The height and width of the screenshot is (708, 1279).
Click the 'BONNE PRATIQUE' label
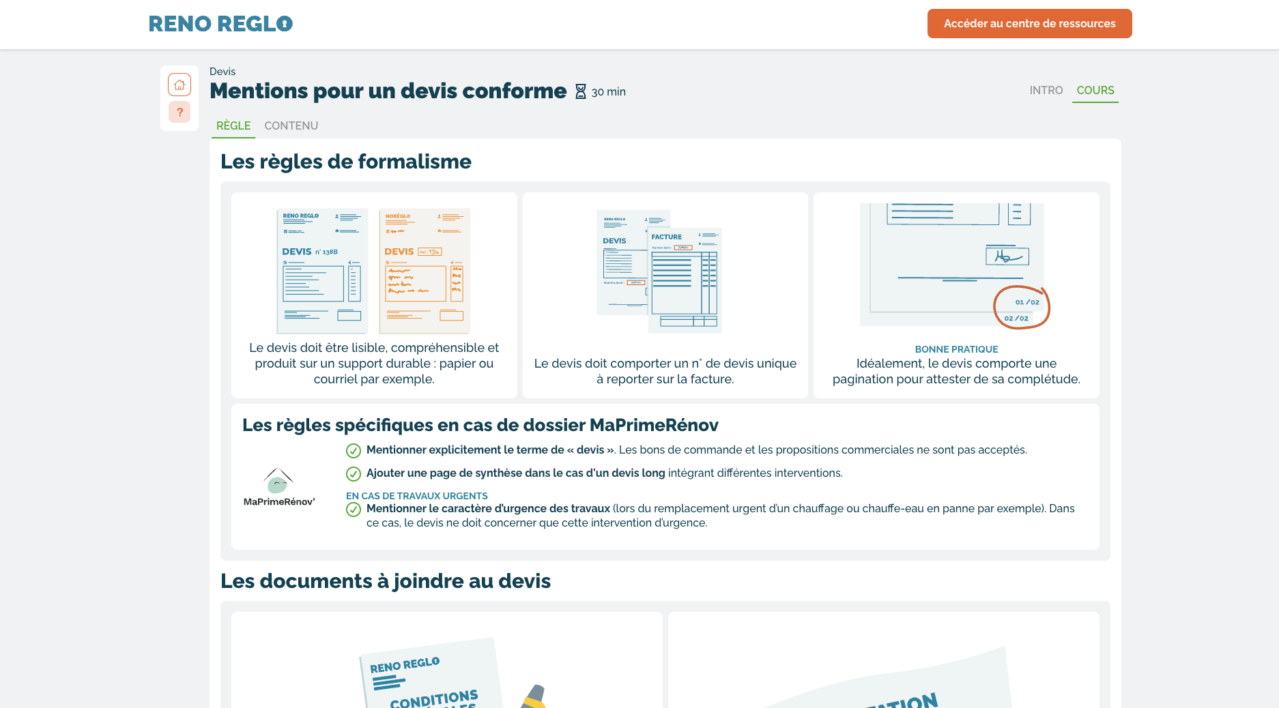(956, 349)
